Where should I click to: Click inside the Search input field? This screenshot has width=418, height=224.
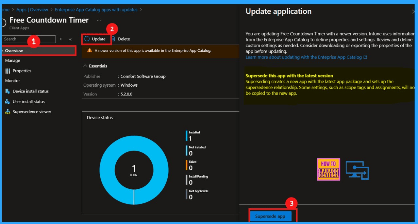[x=29, y=39]
